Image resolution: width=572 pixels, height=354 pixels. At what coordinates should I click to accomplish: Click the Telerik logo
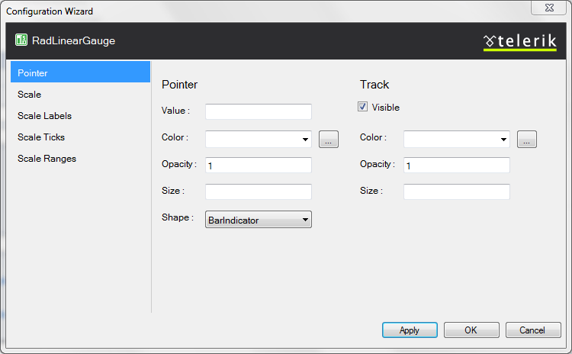click(x=520, y=42)
